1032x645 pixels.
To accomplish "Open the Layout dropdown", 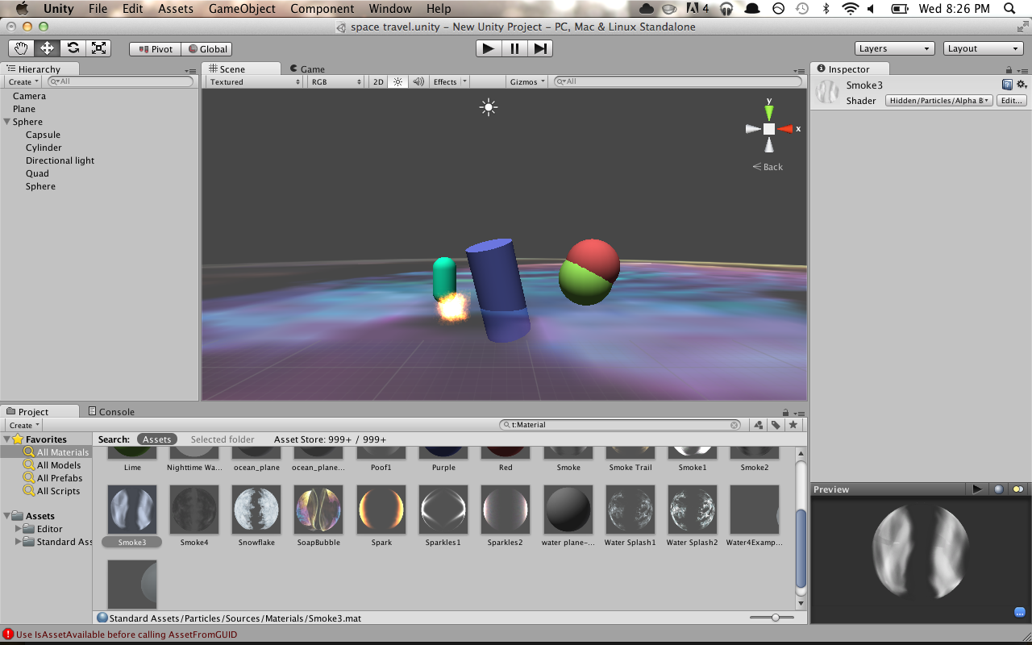I will pyautogui.click(x=984, y=48).
